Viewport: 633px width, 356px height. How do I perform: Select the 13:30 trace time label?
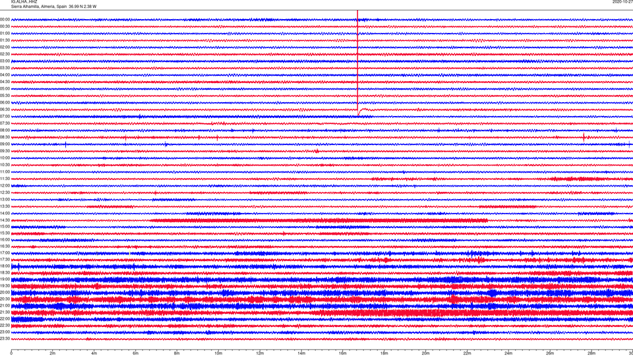[x=5, y=206]
